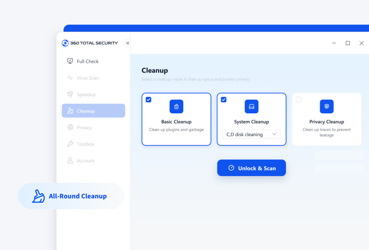Viewport: 369px width, 250px height.
Task: Click the 360 Total Security logo icon
Action: [x=65, y=43]
